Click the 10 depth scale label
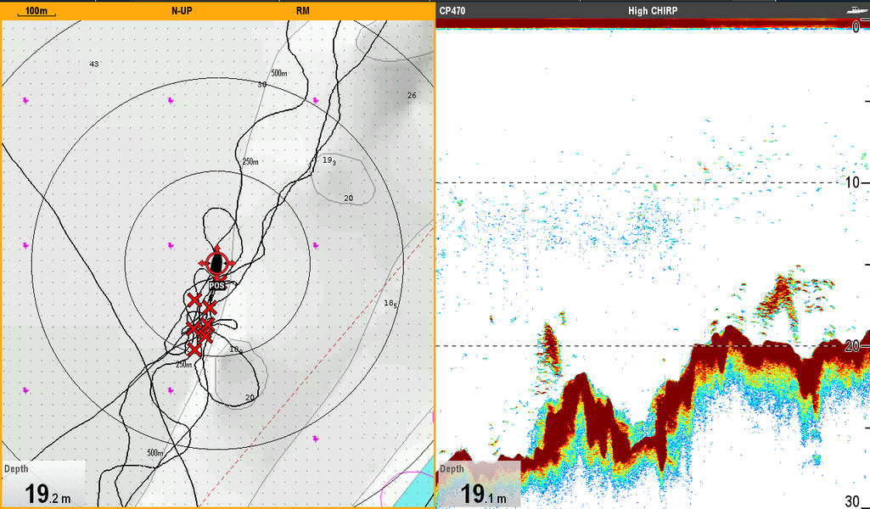The image size is (870, 509). (x=852, y=182)
